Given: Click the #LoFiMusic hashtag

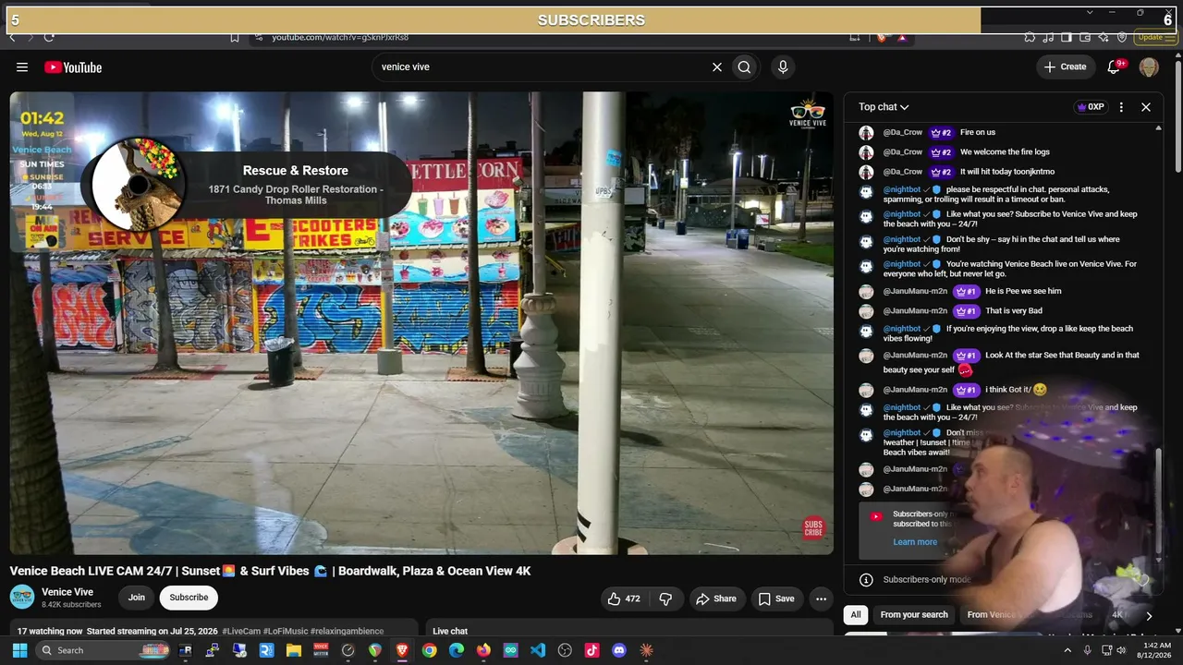Looking at the screenshot, I should pyautogui.click(x=286, y=632).
